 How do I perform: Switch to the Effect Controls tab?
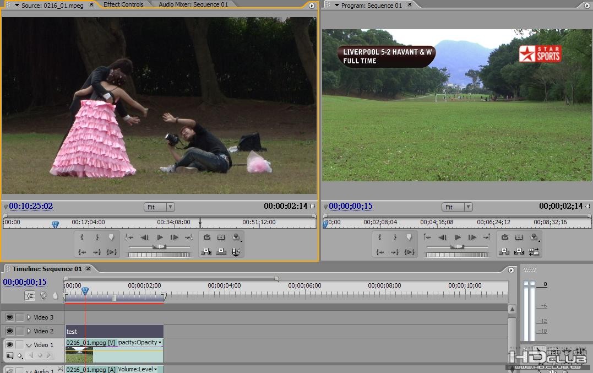pos(123,4)
